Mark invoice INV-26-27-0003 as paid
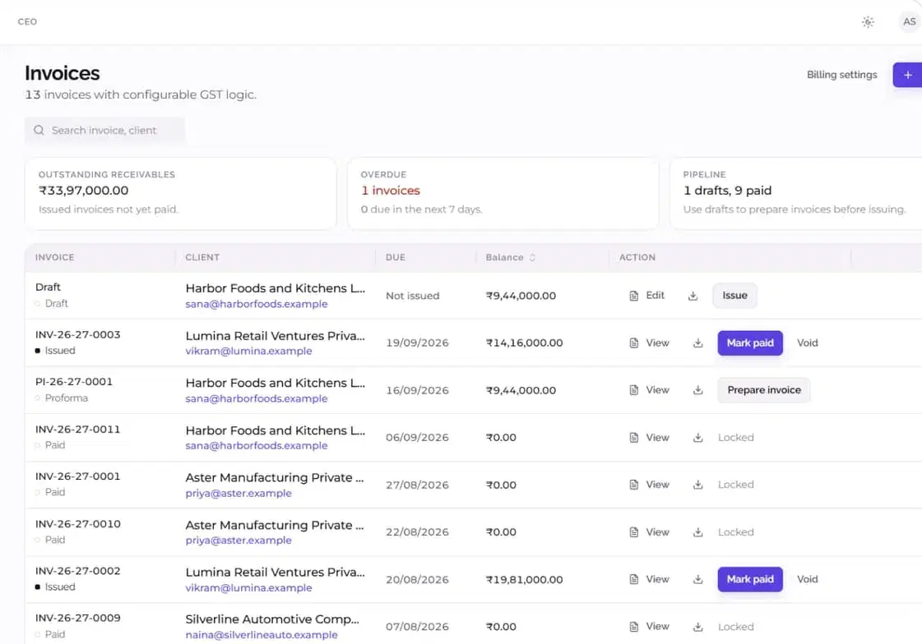This screenshot has width=922, height=644. pyautogui.click(x=750, y=343)
